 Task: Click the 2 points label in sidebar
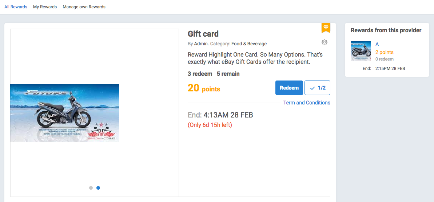tap(385, 52)
